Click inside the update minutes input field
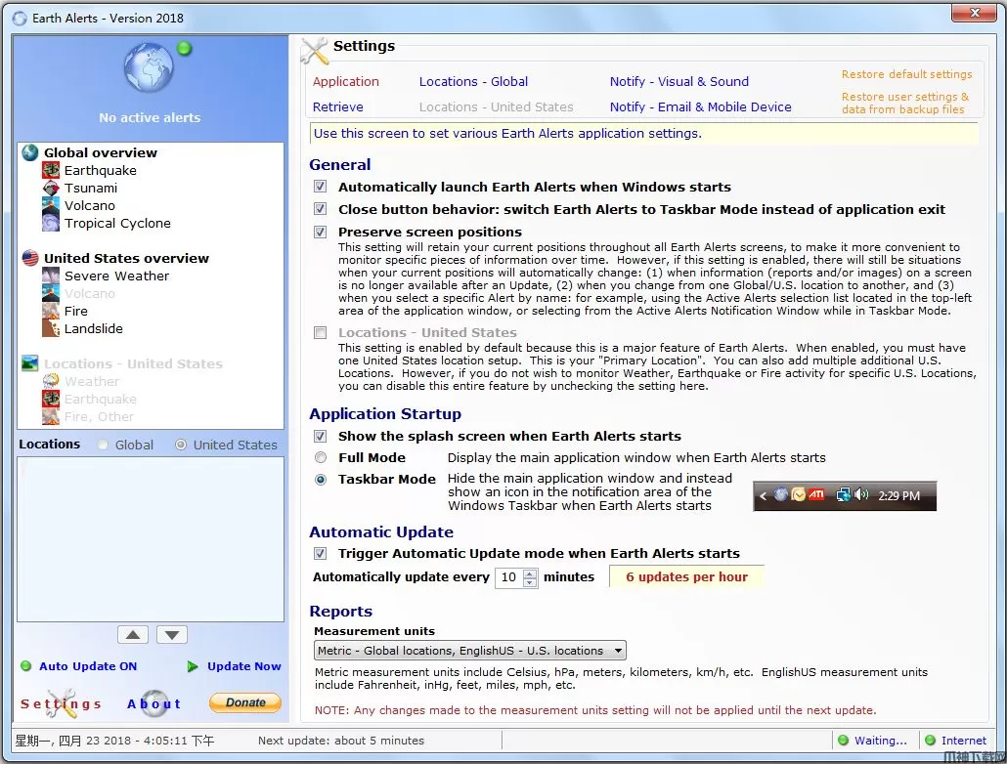 point(508,577)
